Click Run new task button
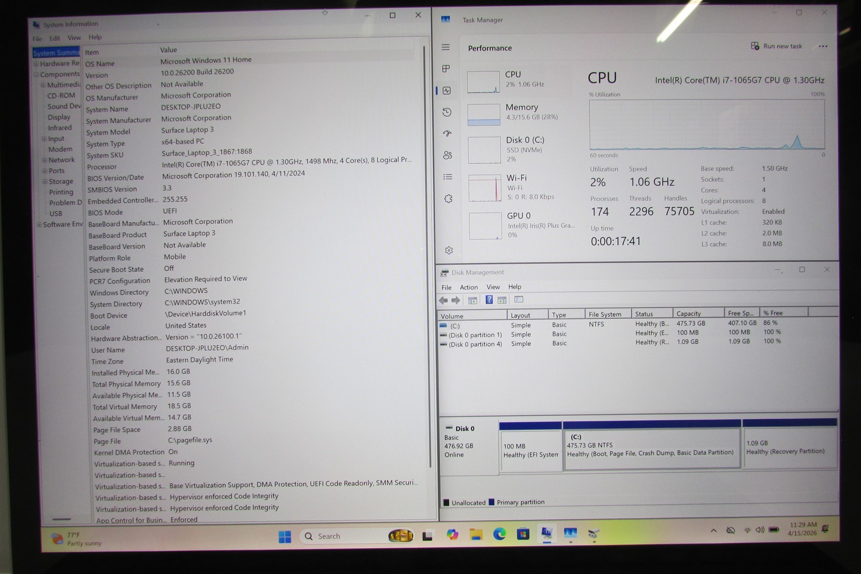 (776, 46)
